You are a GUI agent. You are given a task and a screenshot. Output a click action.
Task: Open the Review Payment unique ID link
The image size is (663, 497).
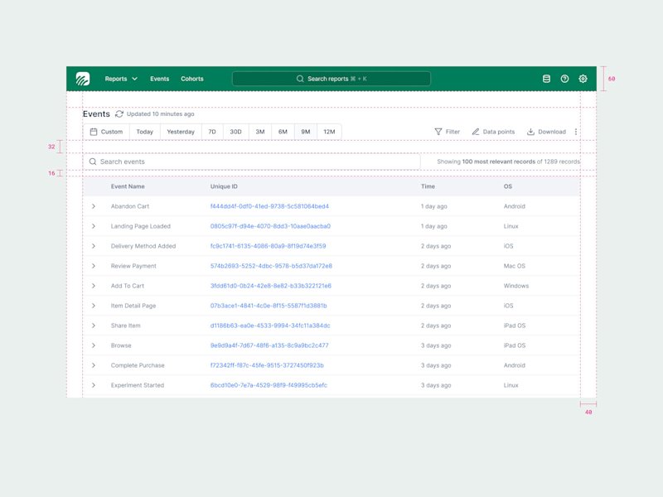[x=271, y=266]
